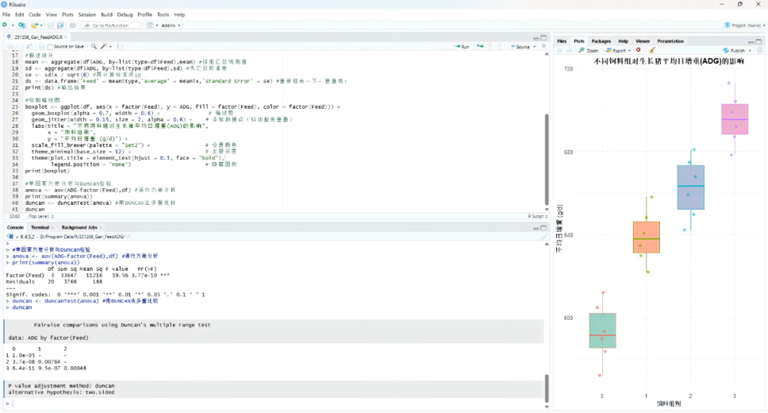Screen dimensions: 768x413
Task: Click the New File icon in toolbar
Action: 4,25
